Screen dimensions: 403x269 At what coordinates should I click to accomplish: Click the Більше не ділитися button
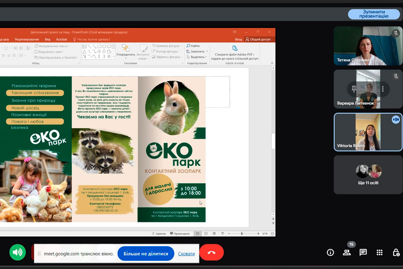(146, 253)
